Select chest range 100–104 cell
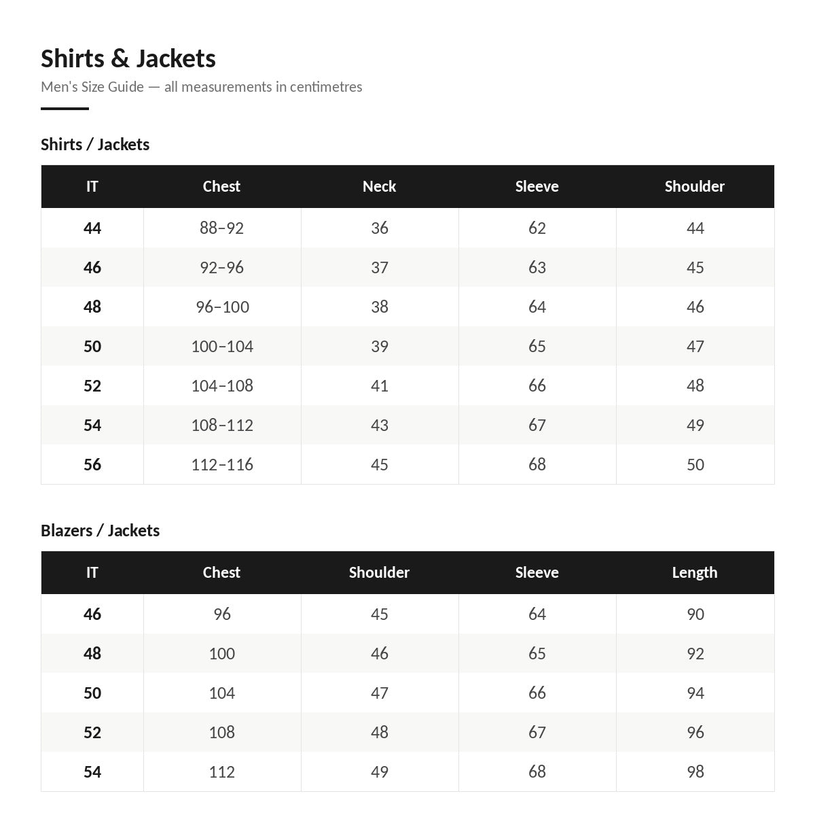This screenshot has height=832, width=815. click(x=222, y=346)
